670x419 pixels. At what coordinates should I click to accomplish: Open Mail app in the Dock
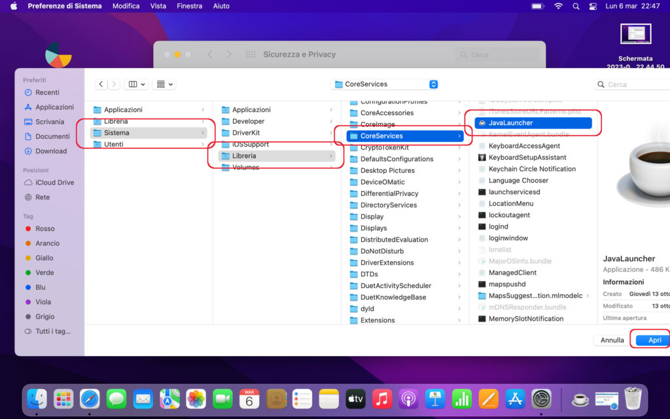(143, 399)
